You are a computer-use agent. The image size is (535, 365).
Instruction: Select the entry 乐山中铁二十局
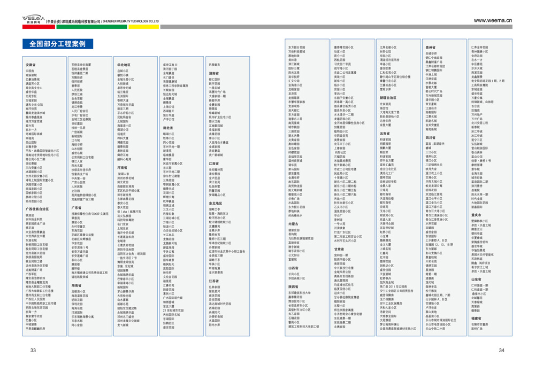point(435,329)
